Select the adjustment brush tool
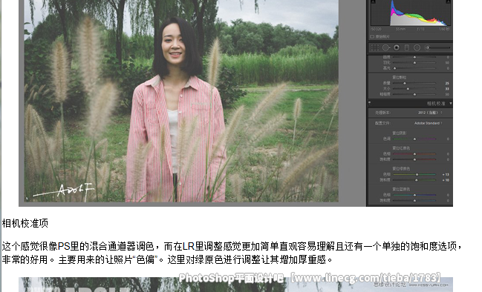482x292 pixels. click(x=427, y=47)
